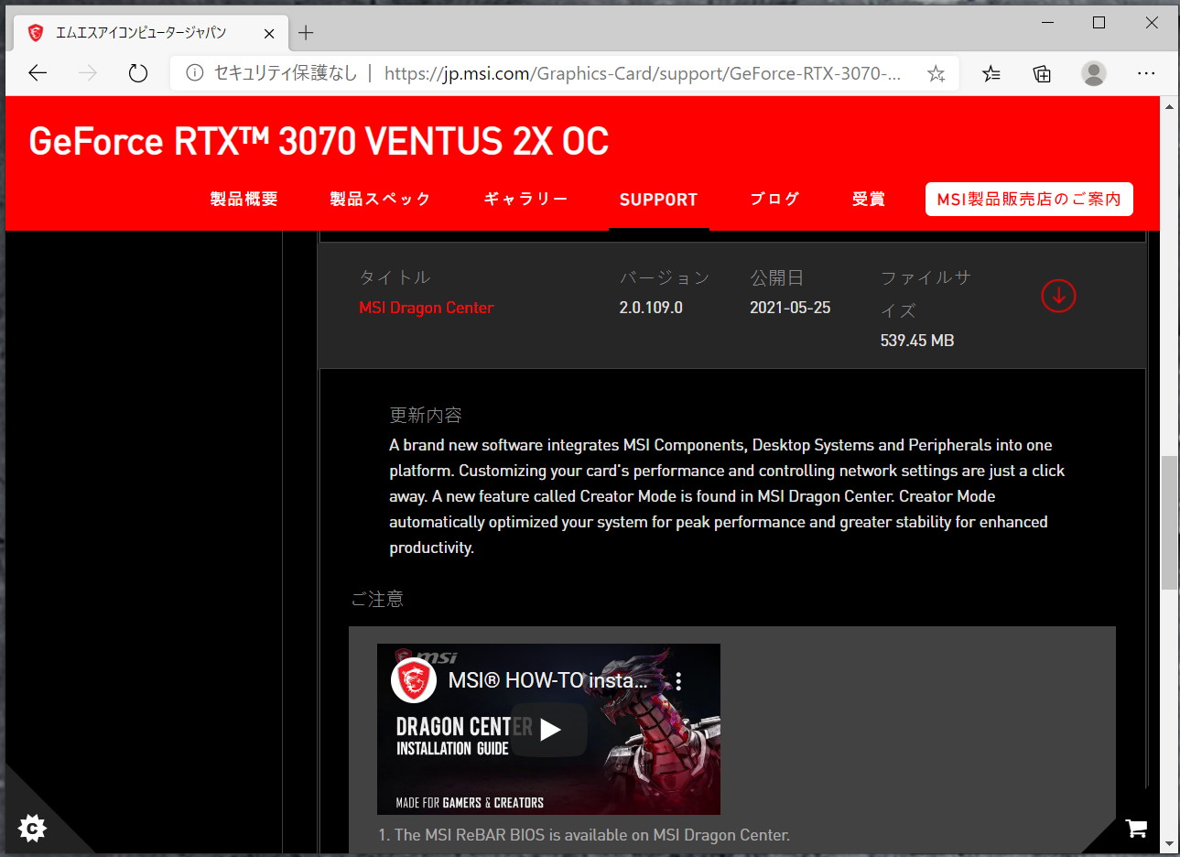Open the video's more options dots

[x=678, y=681]
